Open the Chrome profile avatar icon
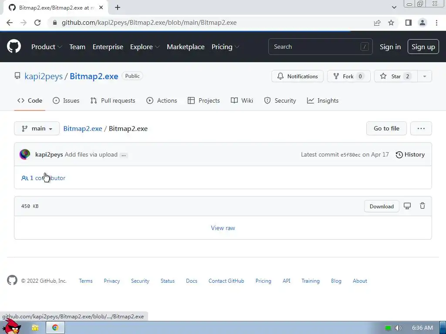Image resolution: width=446 pixels, height=334 pixels. pos(422,23)
